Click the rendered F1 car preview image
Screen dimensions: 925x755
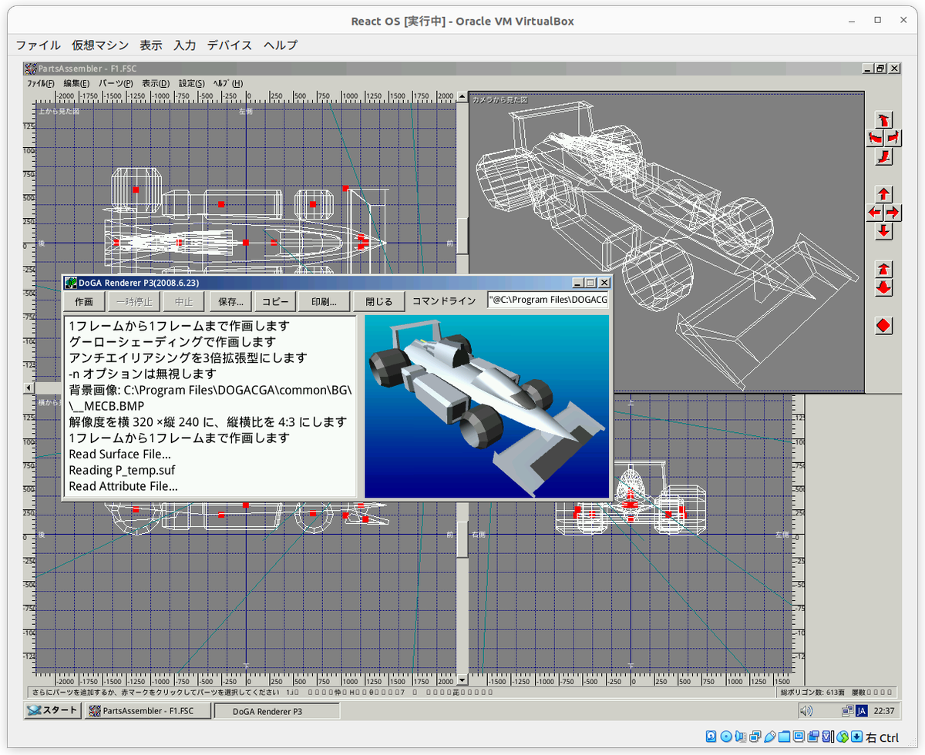pos(486,406)
